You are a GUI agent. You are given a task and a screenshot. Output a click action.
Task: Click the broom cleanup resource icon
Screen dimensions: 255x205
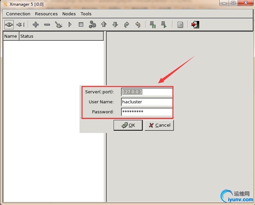58,25
